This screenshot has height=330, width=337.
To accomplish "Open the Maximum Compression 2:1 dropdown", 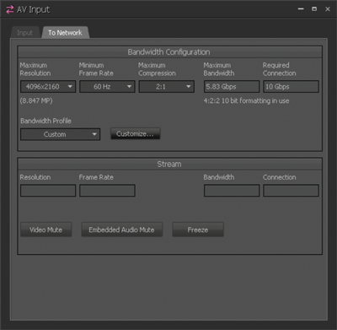I will coord(167,87).
